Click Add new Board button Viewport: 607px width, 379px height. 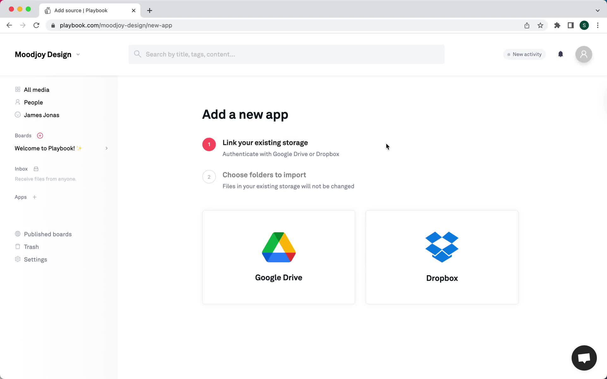click(40, 135)
